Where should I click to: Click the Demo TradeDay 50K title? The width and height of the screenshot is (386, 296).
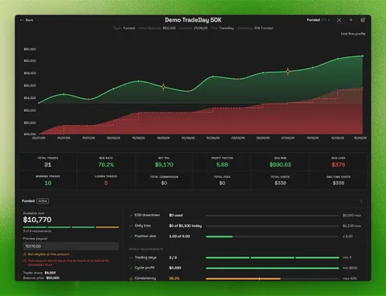[x=193, y=20]
